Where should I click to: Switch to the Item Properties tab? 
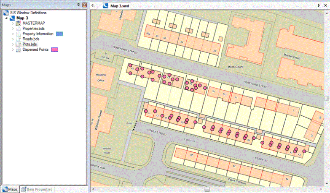pos(37,189)
